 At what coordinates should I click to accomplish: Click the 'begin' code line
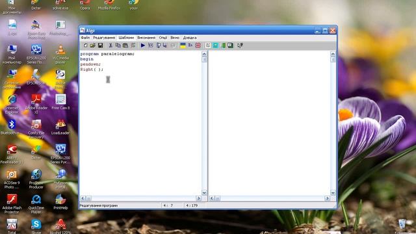[86, 59]
